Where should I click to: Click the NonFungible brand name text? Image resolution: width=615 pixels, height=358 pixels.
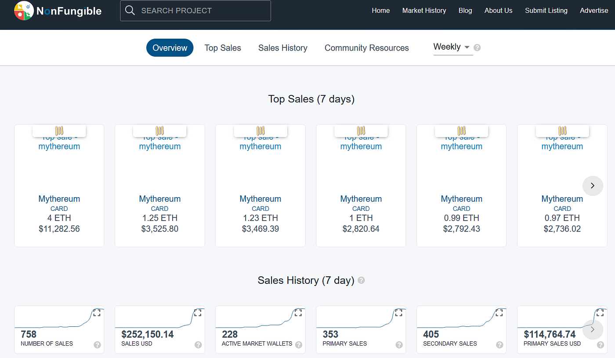tap(69, 11)
